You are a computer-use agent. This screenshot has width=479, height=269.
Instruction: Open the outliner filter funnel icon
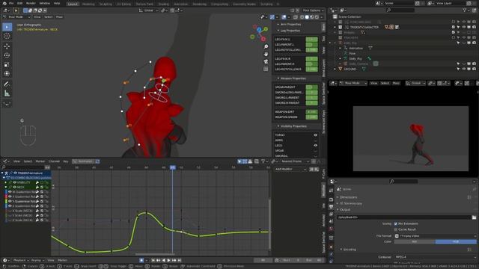(x=464, y=10)
